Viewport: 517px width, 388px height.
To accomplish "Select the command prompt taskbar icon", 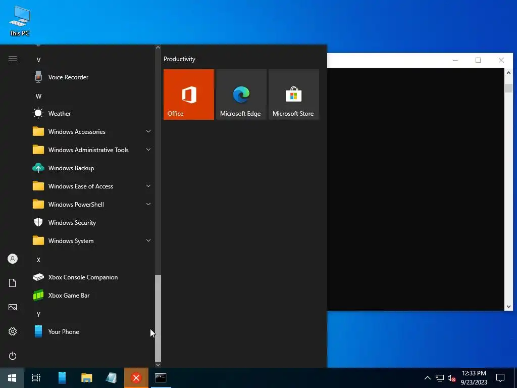I will tap(161, 378).
